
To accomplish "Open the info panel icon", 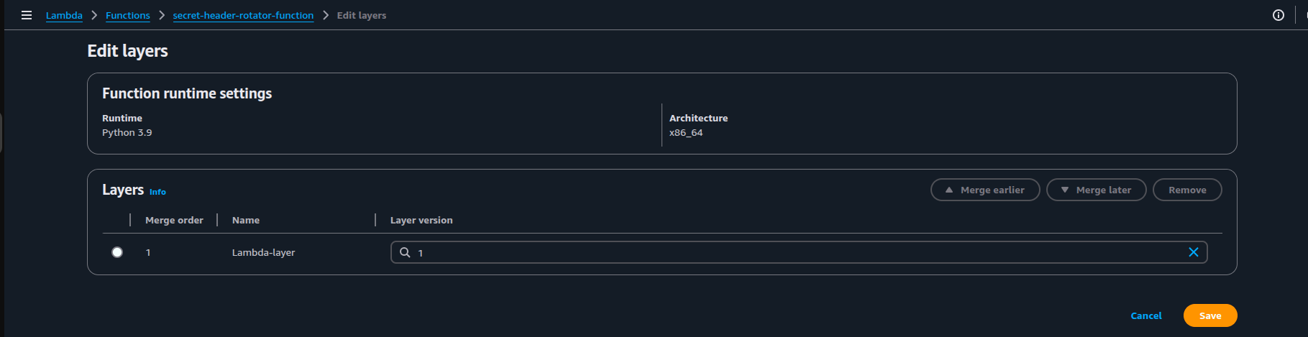I will pos(1278,15).
